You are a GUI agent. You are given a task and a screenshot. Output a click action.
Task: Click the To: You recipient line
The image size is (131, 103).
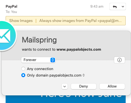(11, 12)
